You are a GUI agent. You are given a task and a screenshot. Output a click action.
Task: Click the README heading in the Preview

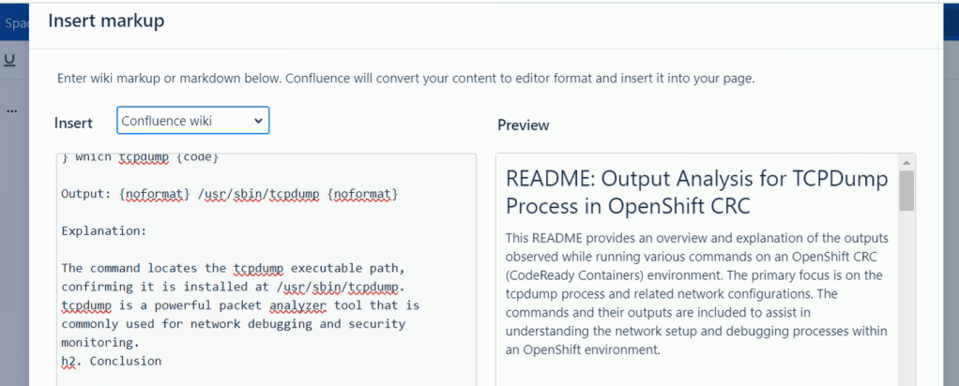click(697, 192)
